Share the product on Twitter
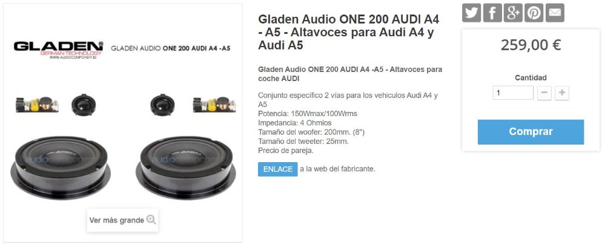Image resolution: width=605 pixels, height=245 pixels. (x=472, y=13)
